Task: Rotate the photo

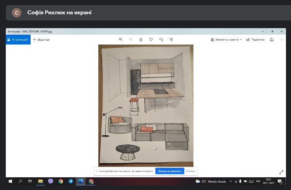Action: [x=161, y=40]
